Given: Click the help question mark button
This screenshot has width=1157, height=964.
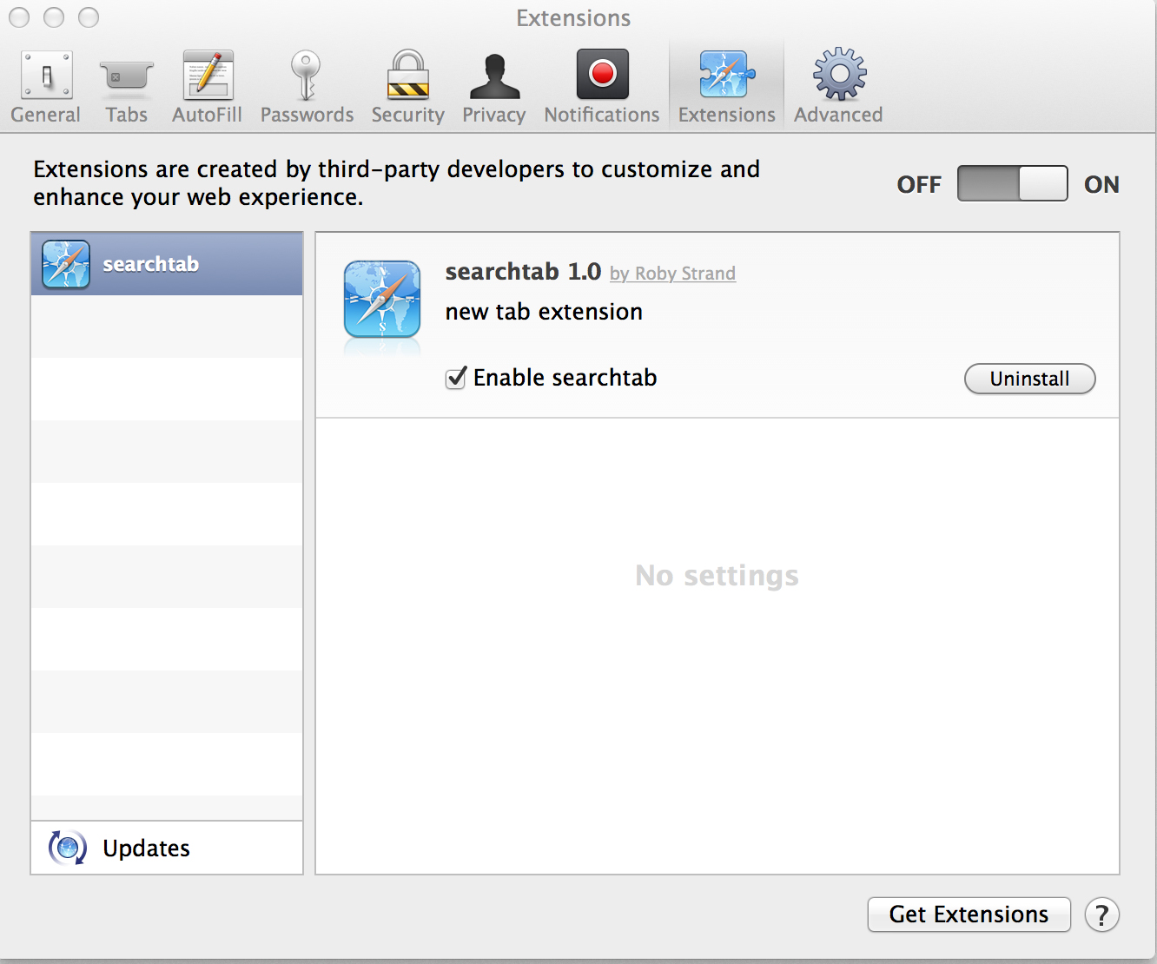Looking at the screenshot, I should coord(1101,914).
